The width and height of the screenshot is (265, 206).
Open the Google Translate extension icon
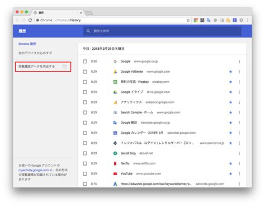(x=209, y=20)
